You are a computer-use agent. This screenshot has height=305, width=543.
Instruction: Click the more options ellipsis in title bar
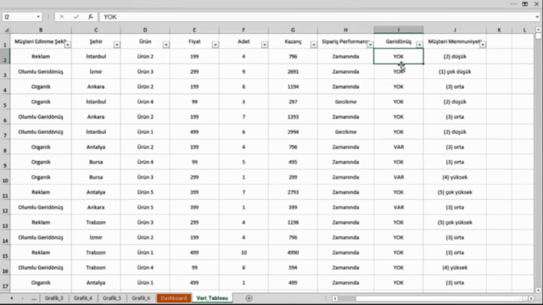(x=513, y=3)
